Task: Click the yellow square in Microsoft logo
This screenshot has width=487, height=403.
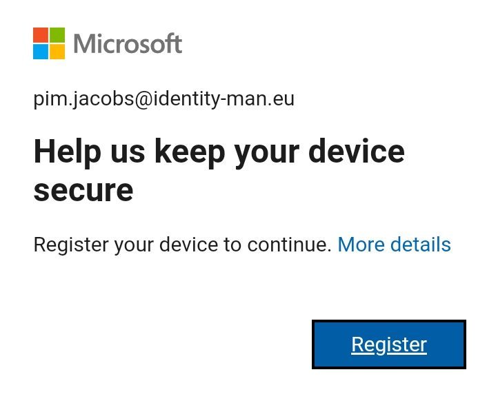Action: click(57, 52)
